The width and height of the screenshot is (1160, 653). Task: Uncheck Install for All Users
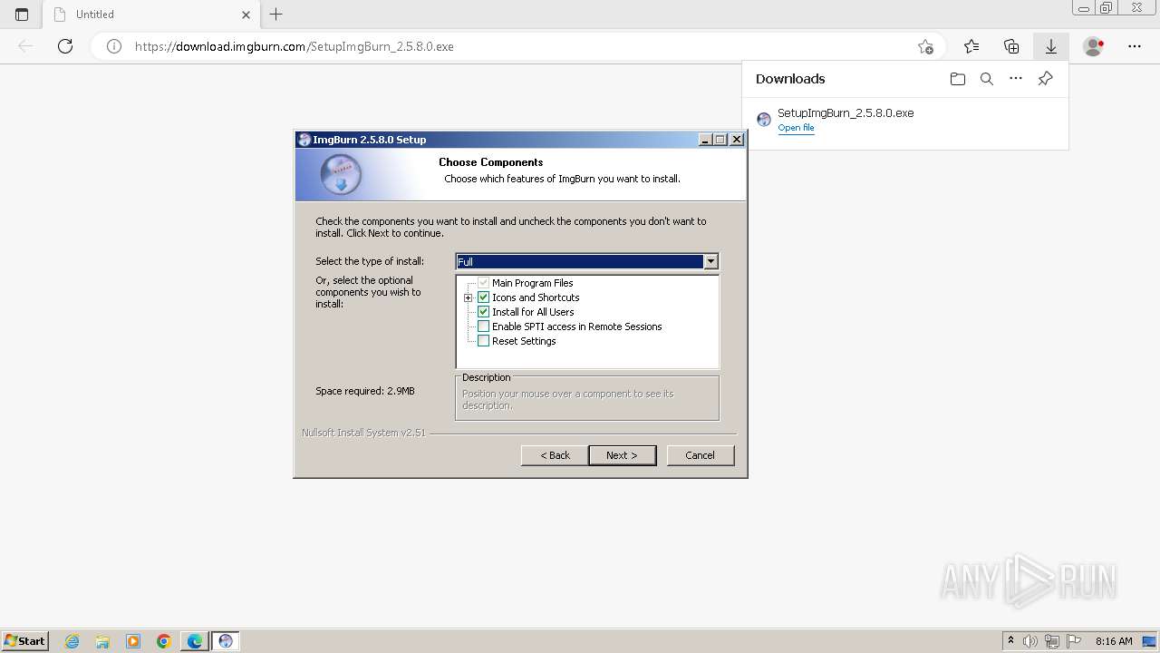[483, 312]
